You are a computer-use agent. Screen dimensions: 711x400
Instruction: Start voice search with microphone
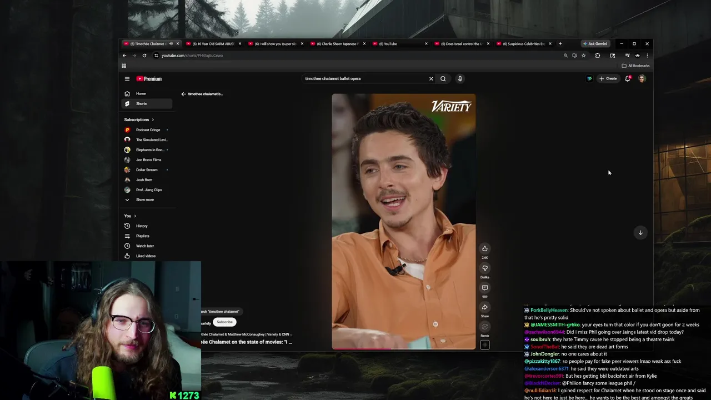(460, 78)
